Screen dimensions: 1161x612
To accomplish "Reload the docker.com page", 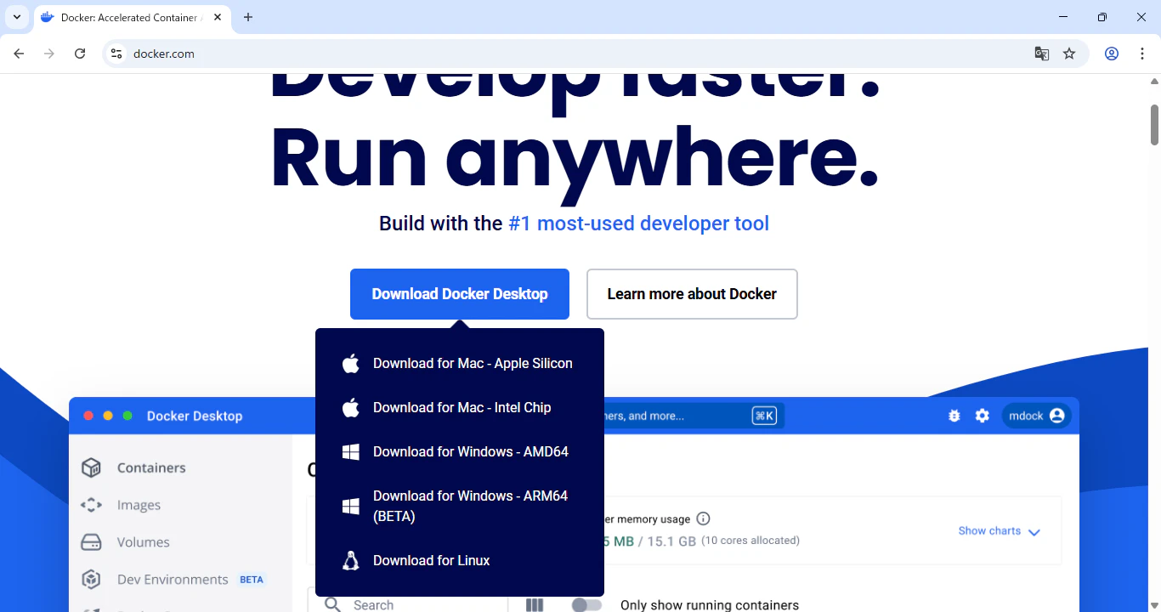I will (80, 54).
